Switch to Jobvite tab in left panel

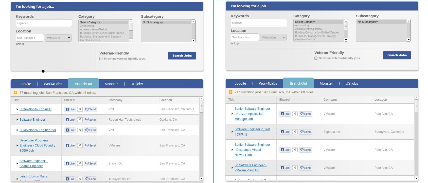[25, 84]
